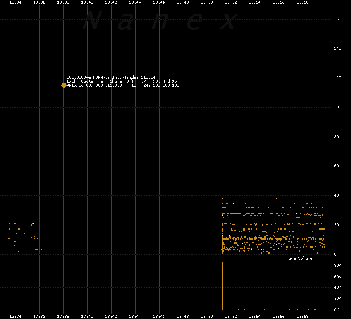Click the second-tallest volume spike after 13:54
Image resolution: width=351 pixels, height=319 pixels.
264,305
